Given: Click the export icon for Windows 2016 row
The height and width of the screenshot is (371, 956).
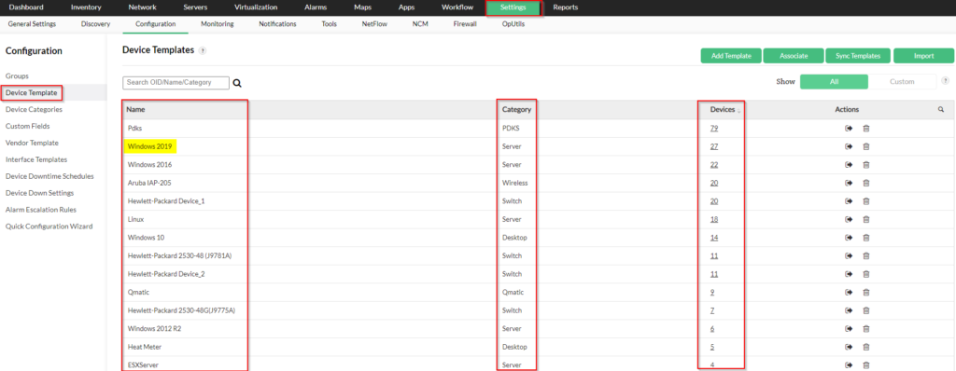Looking at the screenshot, I should [x=848, y=165].
